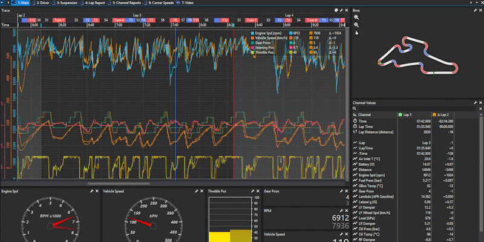484x242 pixels.
Task: Select the pan hand tool in map
Action: click(356, 33)
